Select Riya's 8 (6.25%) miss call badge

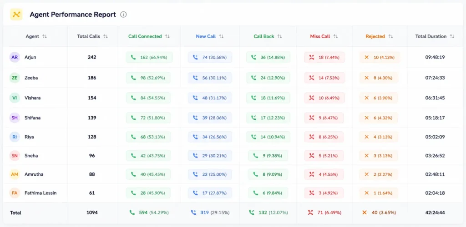click(x=324, y=137)
